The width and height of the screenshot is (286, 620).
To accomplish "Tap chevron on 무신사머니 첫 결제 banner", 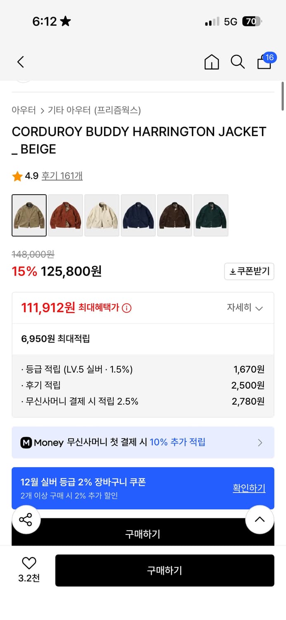I will pyautogui.click(x=260, y=442).
